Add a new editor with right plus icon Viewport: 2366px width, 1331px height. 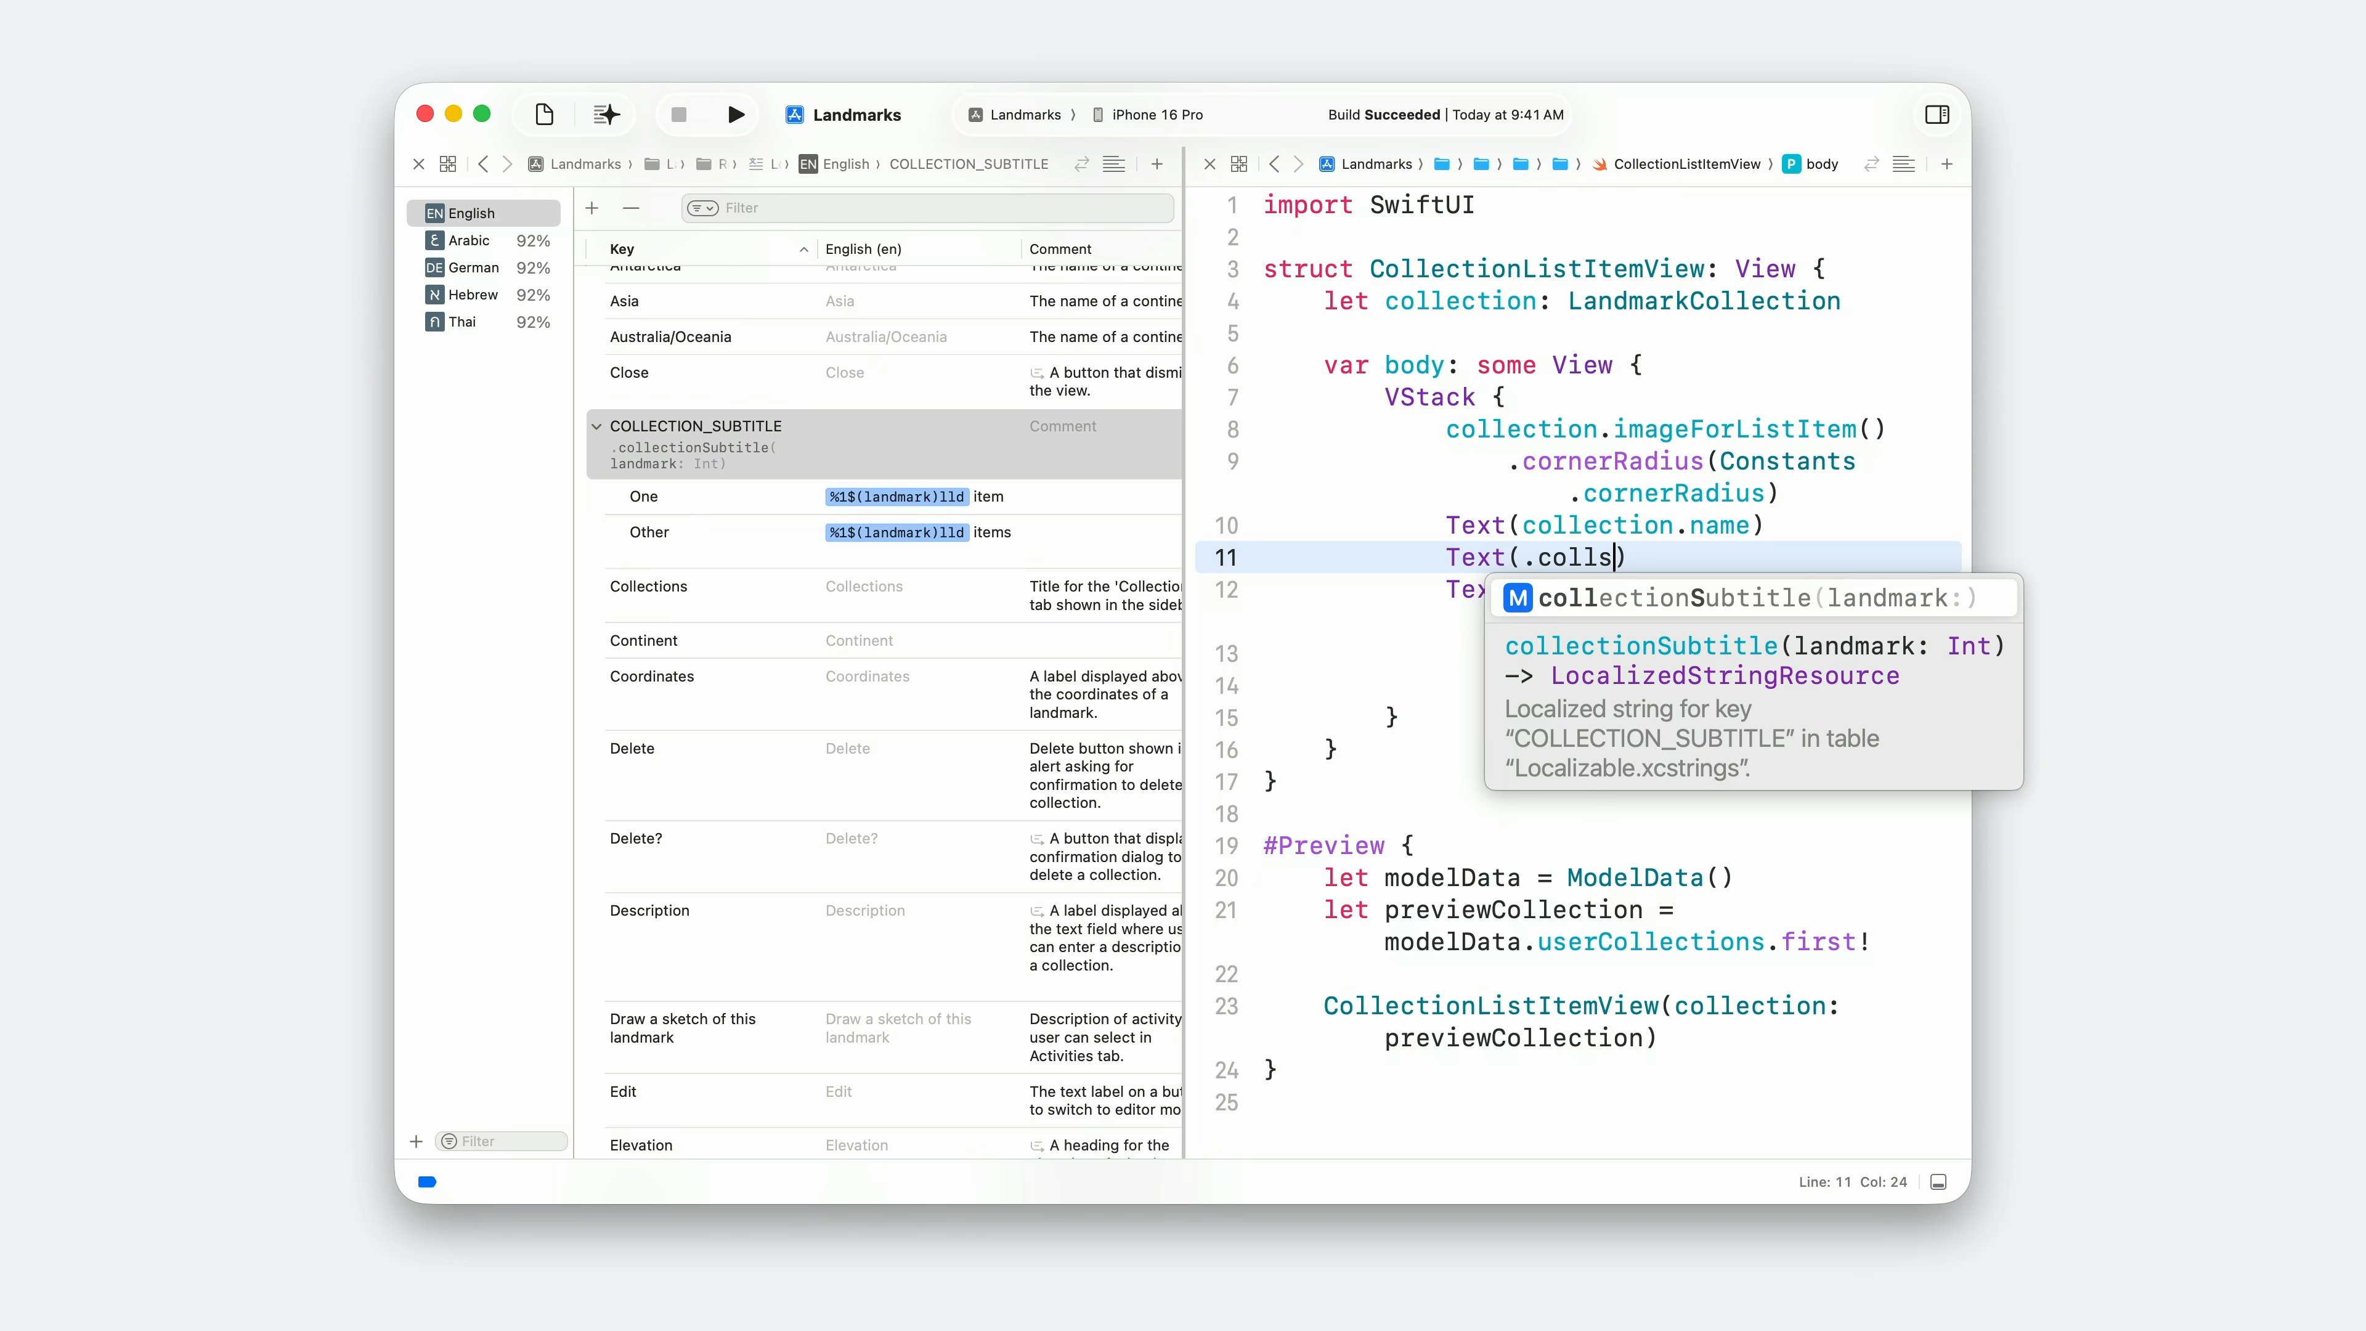pyautogui.click(x=1946, y=165)
